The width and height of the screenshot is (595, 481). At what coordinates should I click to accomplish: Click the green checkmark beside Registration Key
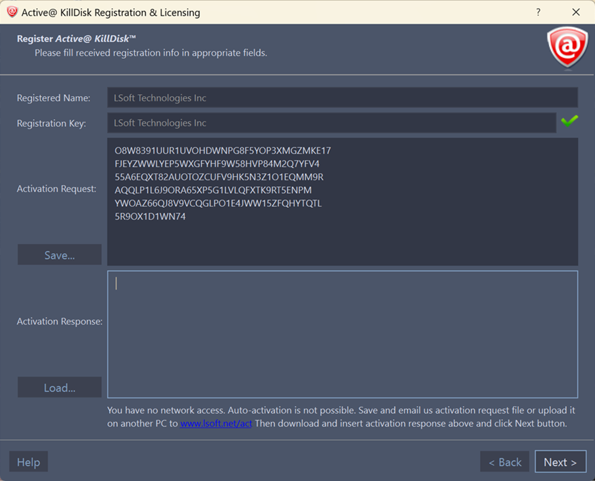[569, 121]
